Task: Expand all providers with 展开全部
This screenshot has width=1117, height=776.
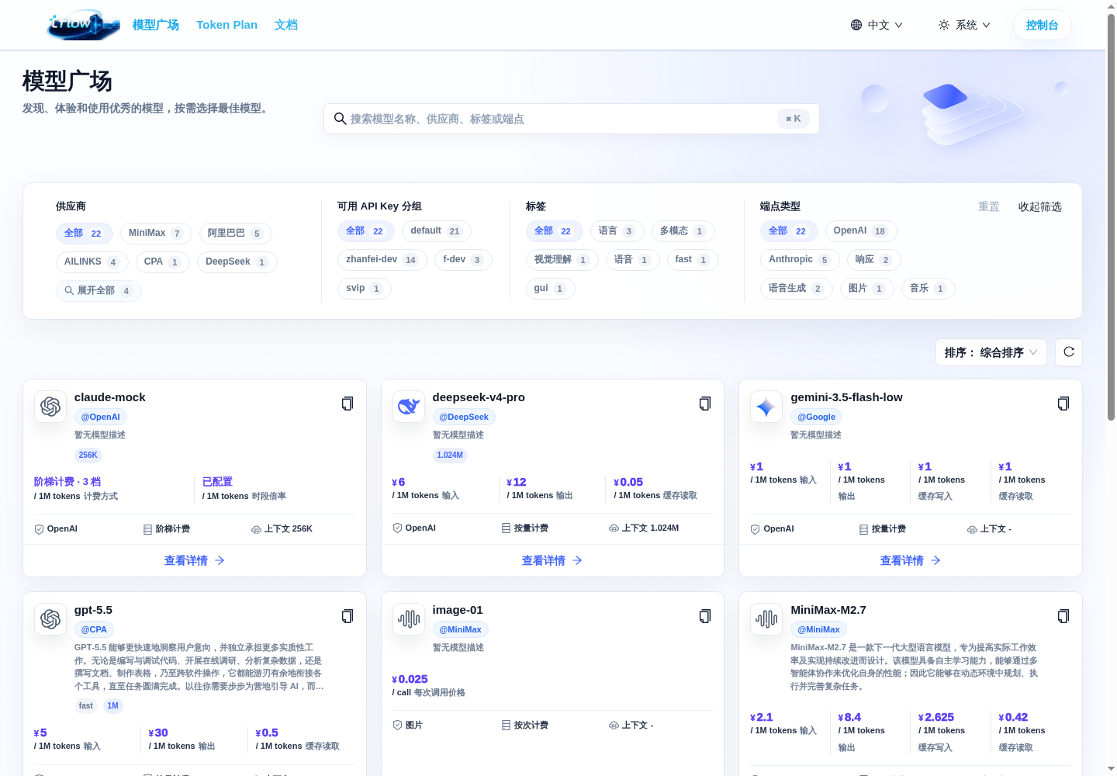Action: [x=99, y=291]
